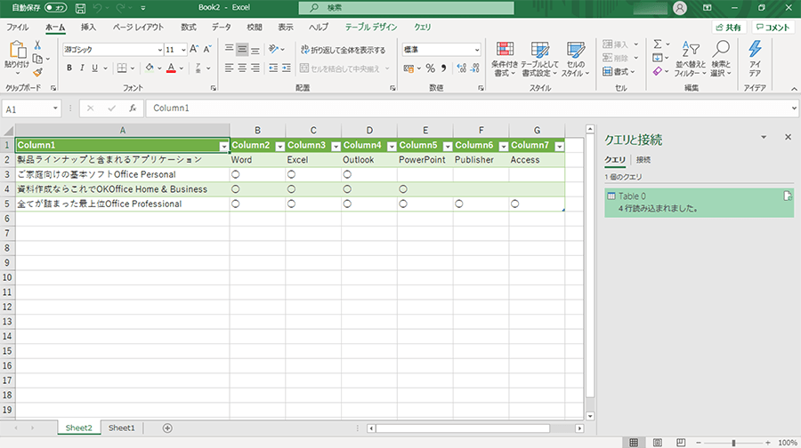Viewport: 801px width, 448px height.
Task: Apply percent style format
Action: [430, 68]
